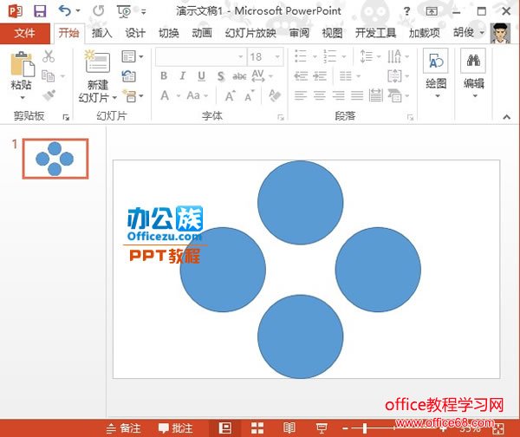520x437 pixels.
Task: Open the 编辑 Editing group button
Action: click(x=473, y=74)
